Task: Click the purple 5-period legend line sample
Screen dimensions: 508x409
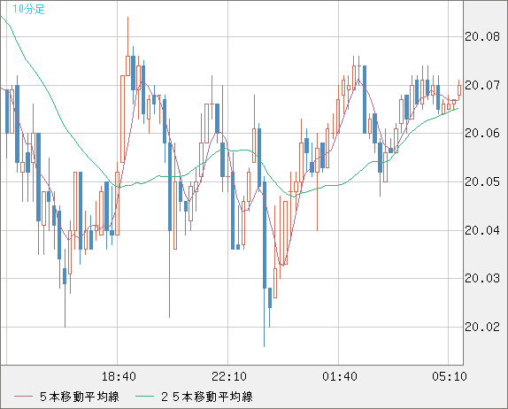Action: 23,397
